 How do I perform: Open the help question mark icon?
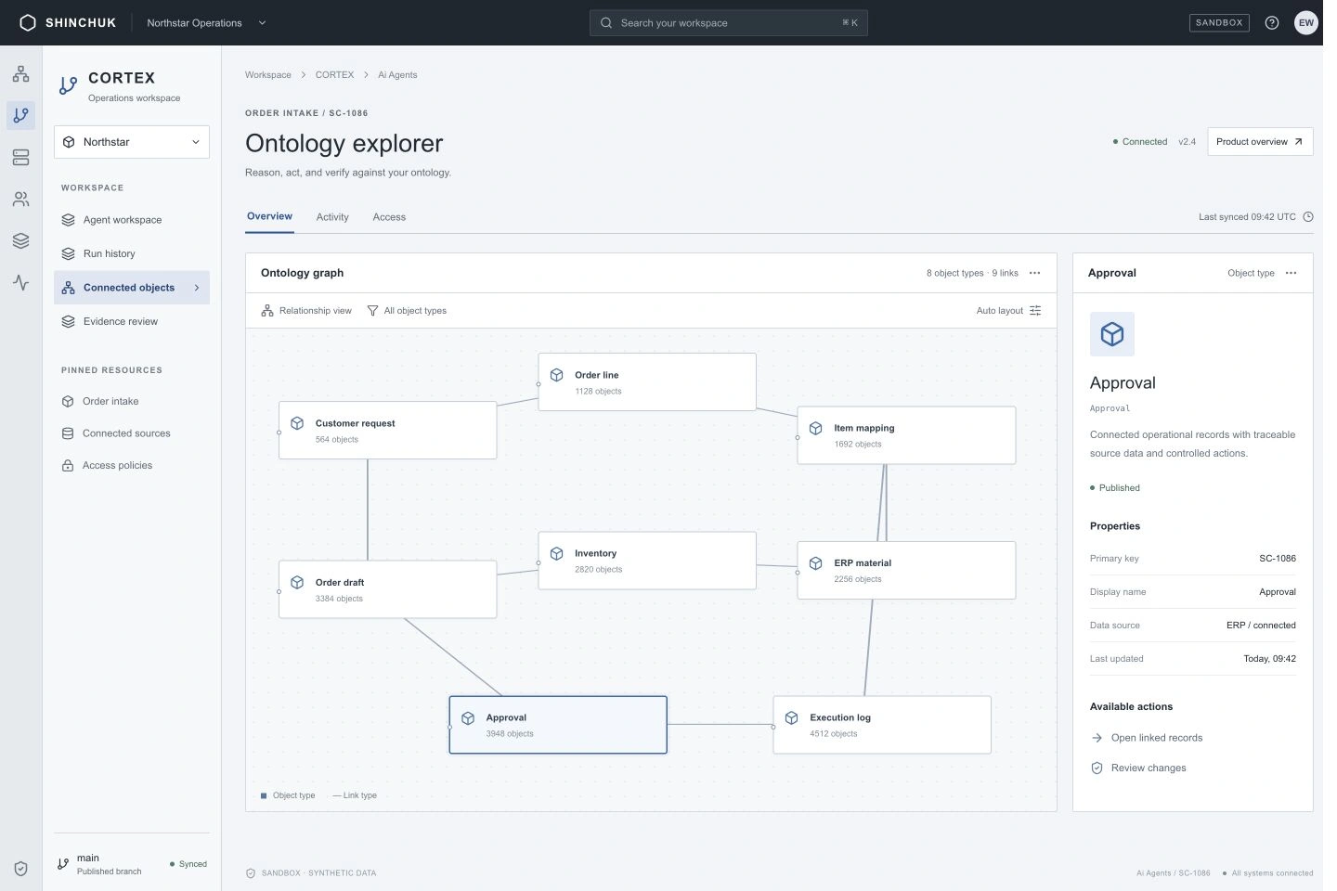pos(1272,22)
